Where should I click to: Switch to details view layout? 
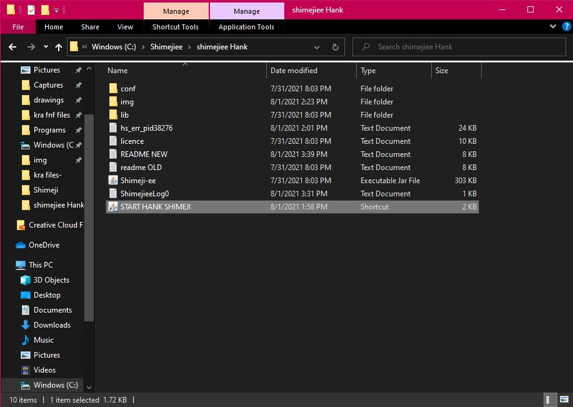click(549, 399)
